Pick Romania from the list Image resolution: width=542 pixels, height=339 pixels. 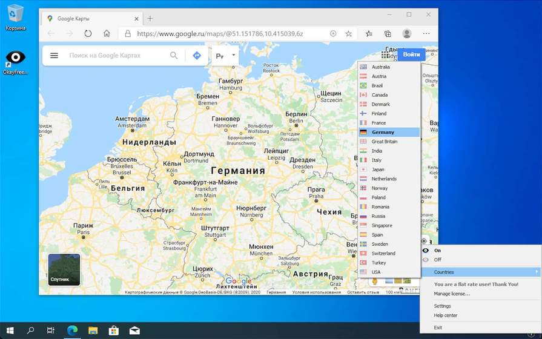389,207
